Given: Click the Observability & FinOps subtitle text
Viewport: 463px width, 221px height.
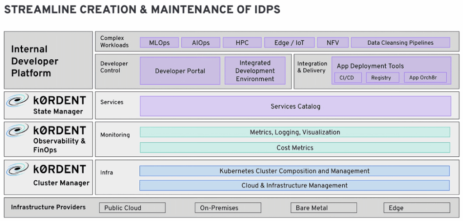Looking at the screenshot, I should point(59,146).
